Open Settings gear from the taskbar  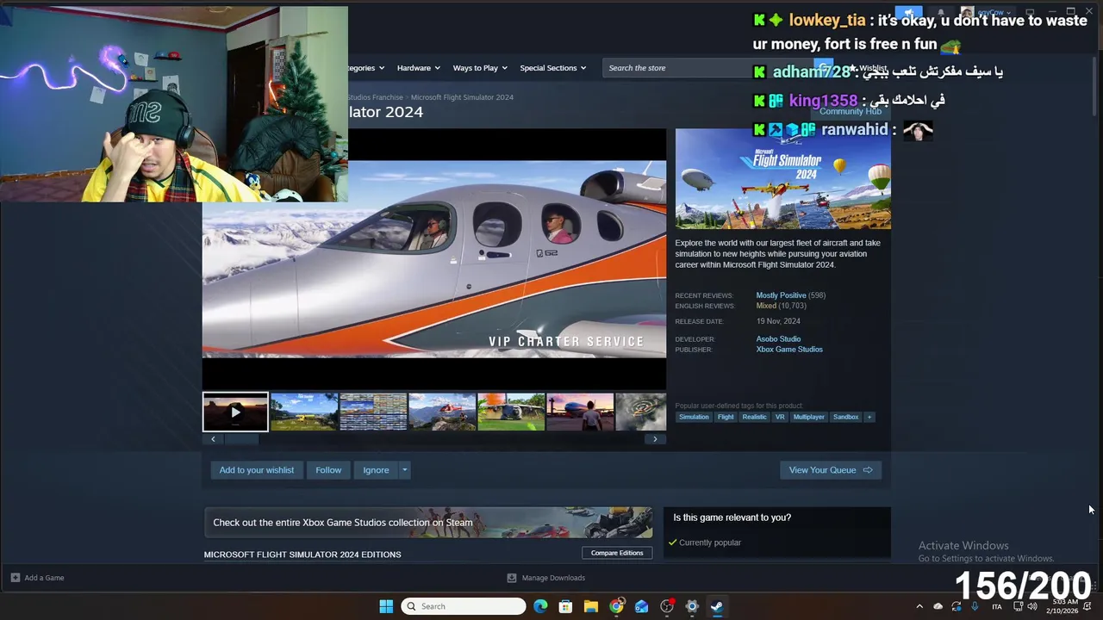[x=691, y=606]
